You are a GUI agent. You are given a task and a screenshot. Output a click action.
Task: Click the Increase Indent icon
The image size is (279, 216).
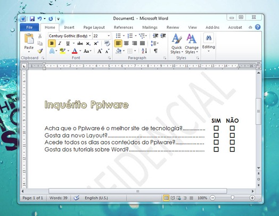pos(163,36)
